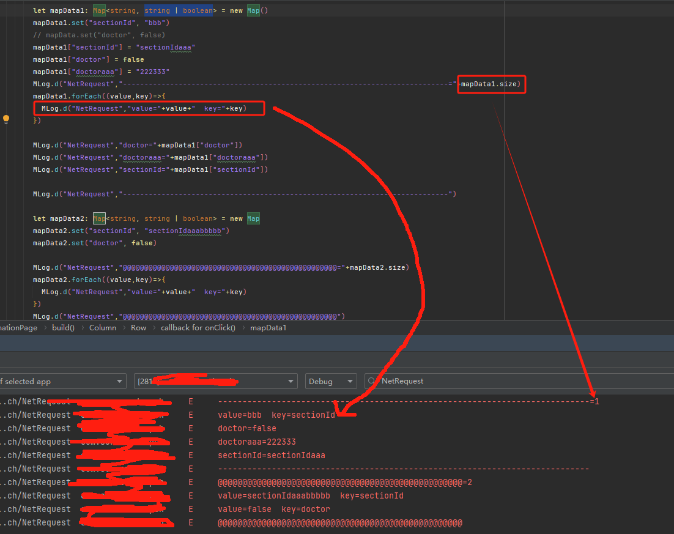Select the Column breadcrumb item
This screenshot has width=674, height=534.
[x=102, y=327]
